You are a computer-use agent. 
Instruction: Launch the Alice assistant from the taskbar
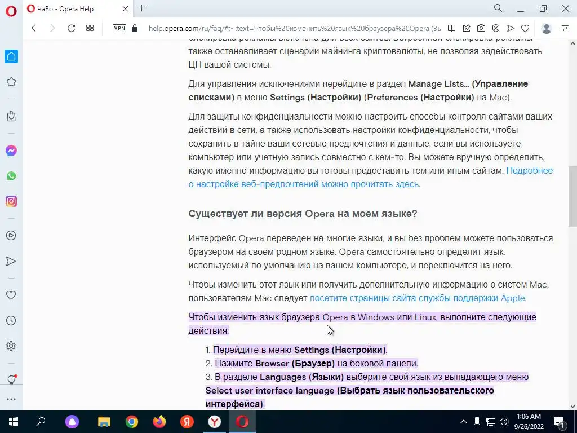(x=72, y=422)
